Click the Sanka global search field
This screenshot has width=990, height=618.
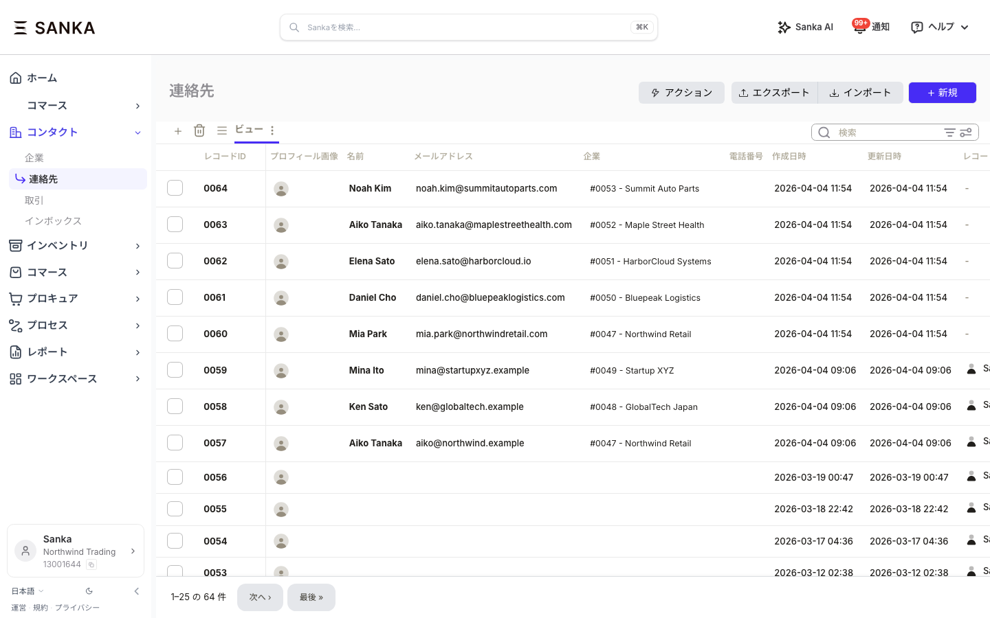(x=467, y=27)
